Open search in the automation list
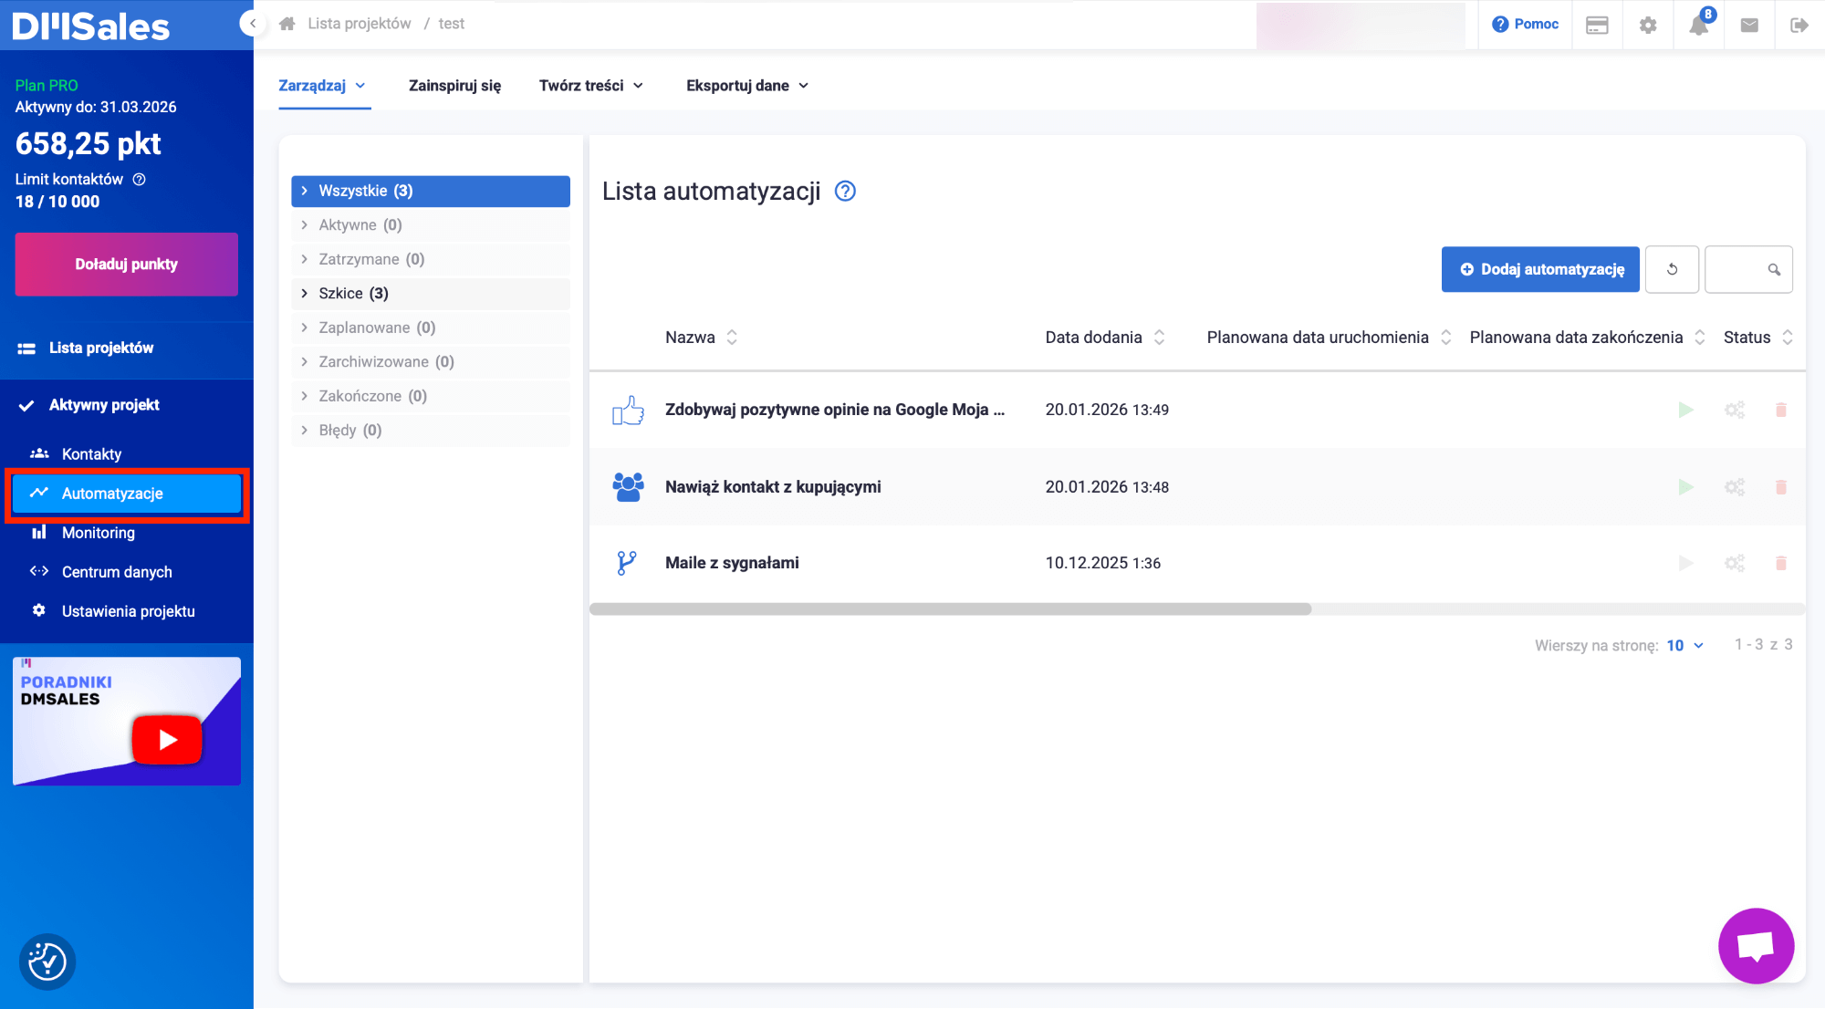1825x1009 pixels. pos(1774,269)
